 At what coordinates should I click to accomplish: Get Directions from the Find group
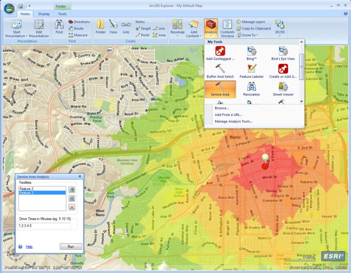[79, 22]
